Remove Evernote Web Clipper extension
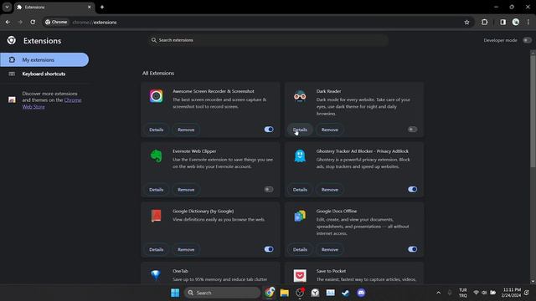Image resolution: width=536 pixels, height=301 pixels. pyautogui.click(x=186, y=190)
